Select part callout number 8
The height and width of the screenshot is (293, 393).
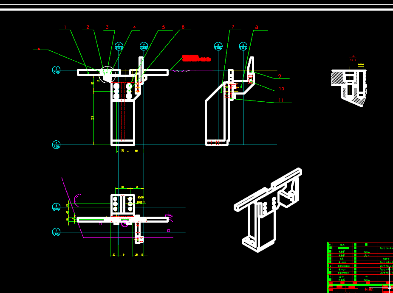click(x=257, y=27)
